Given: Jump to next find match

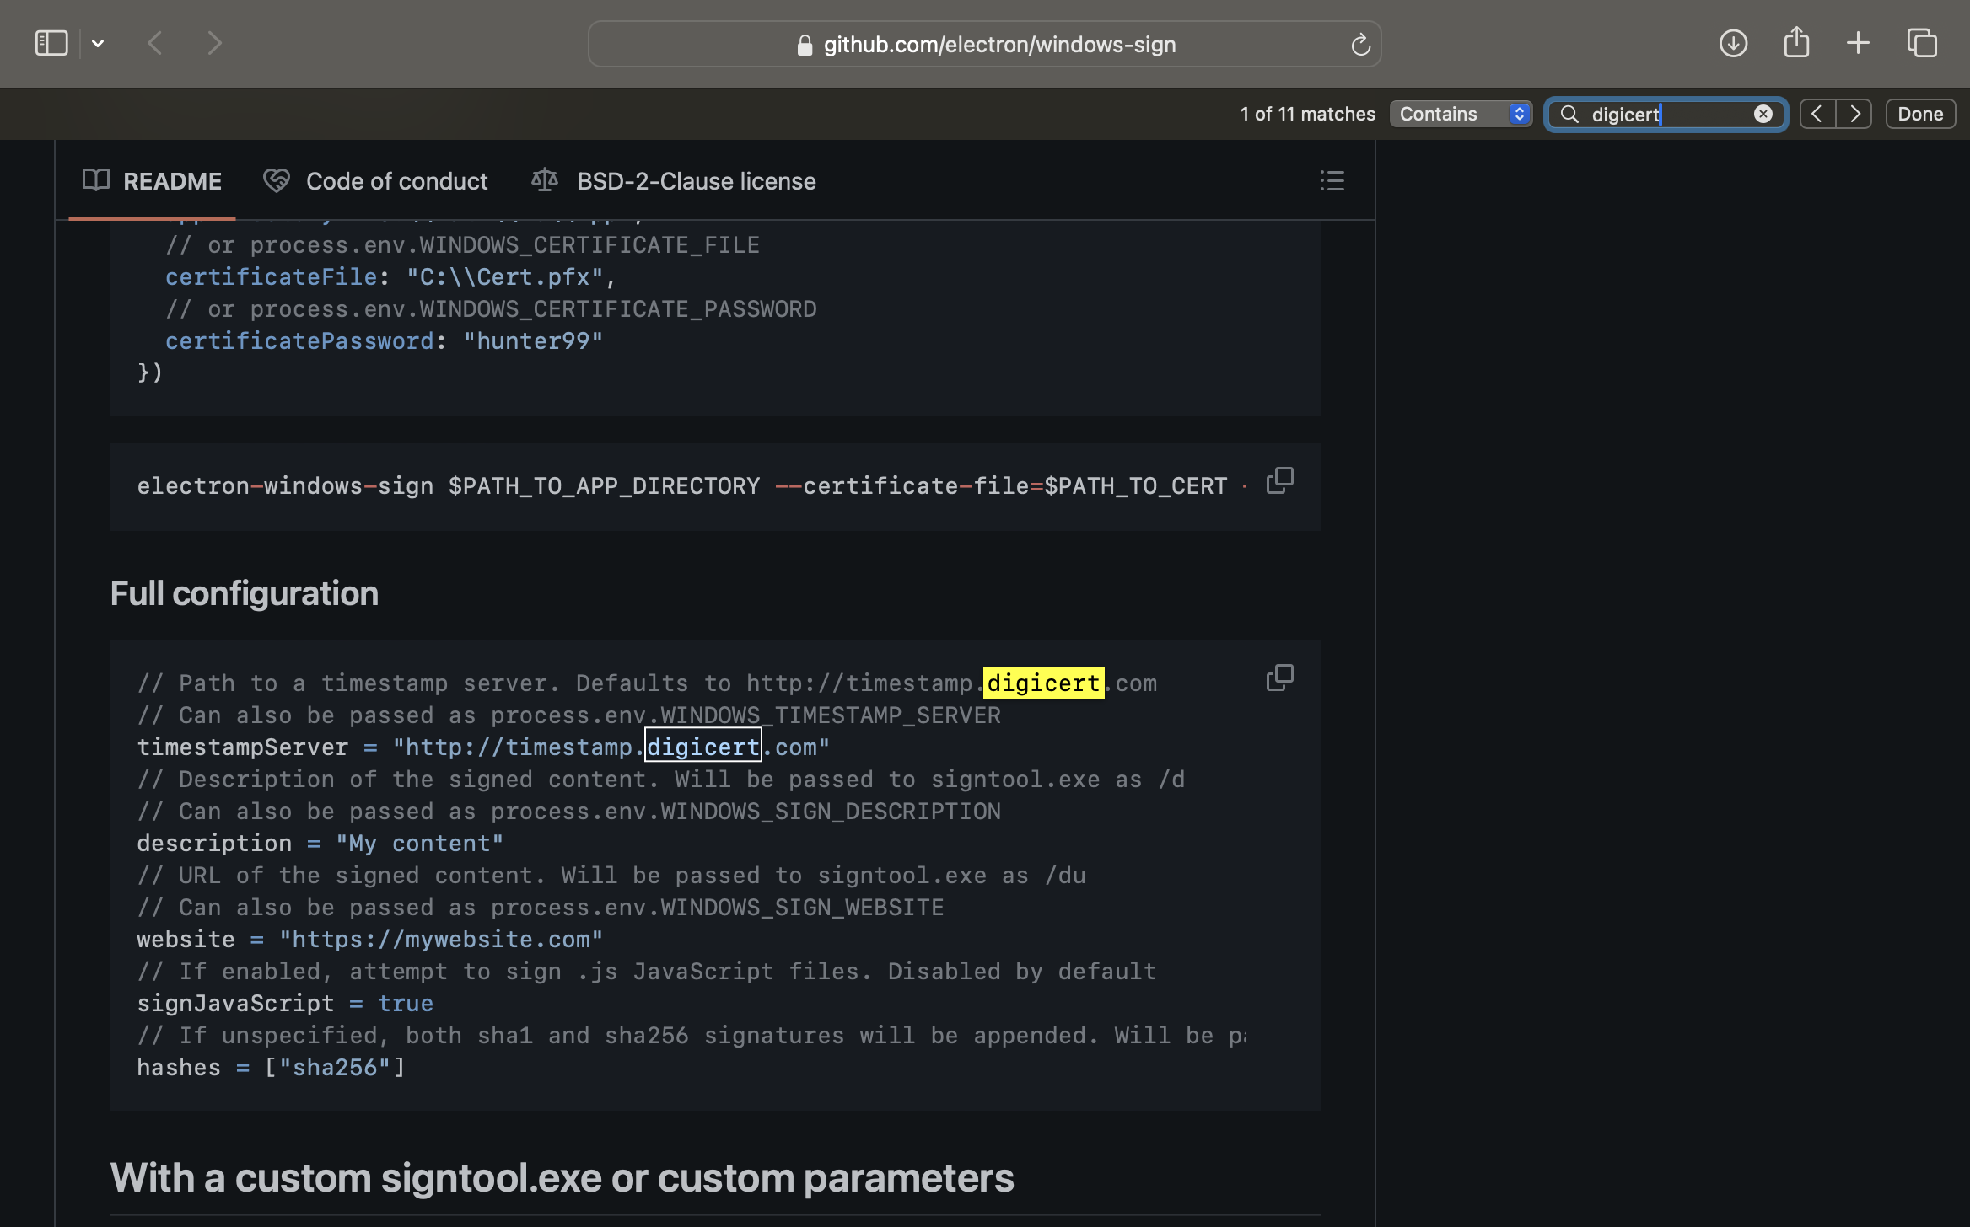Looking at the screenshot, I should 1854,114.
